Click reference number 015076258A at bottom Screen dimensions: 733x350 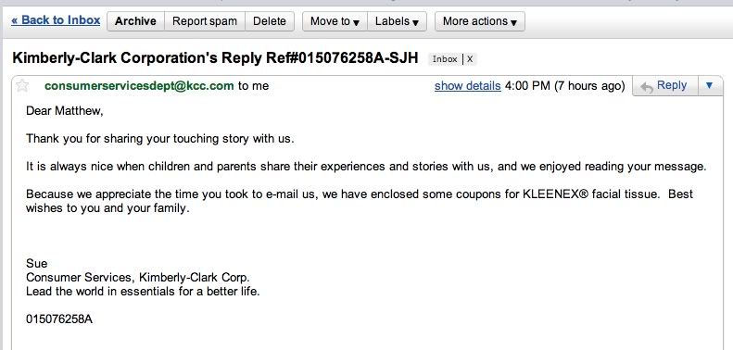59,319
